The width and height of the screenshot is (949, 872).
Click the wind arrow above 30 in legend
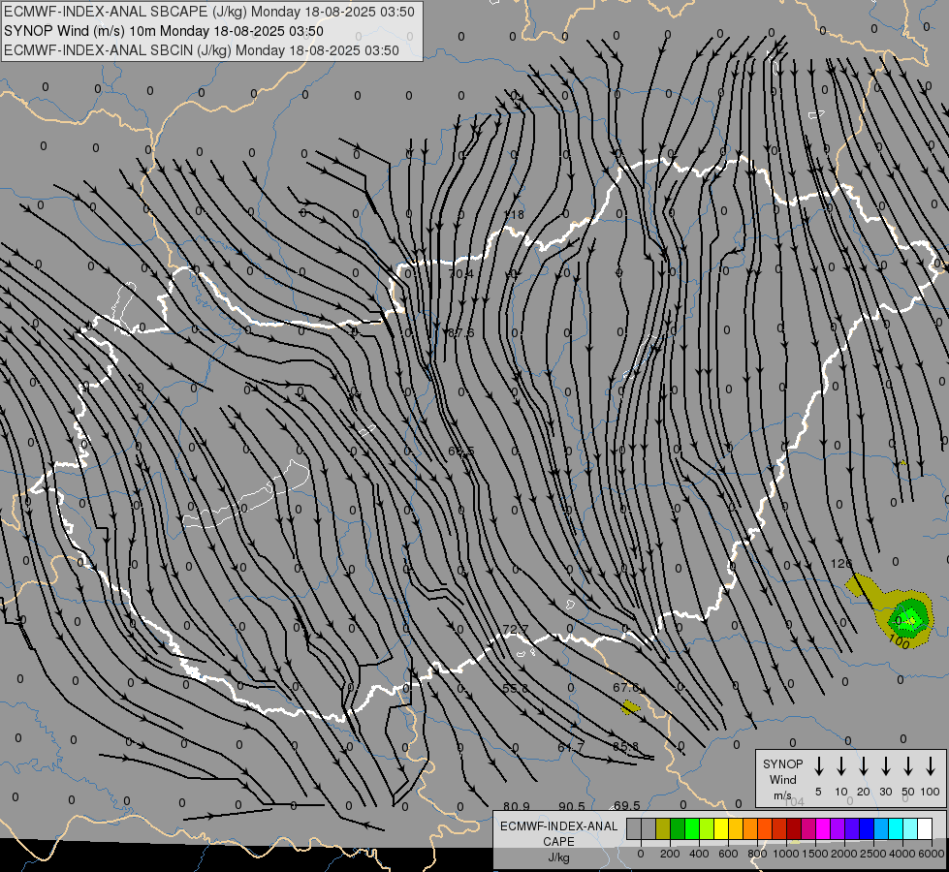click(885, 765)
